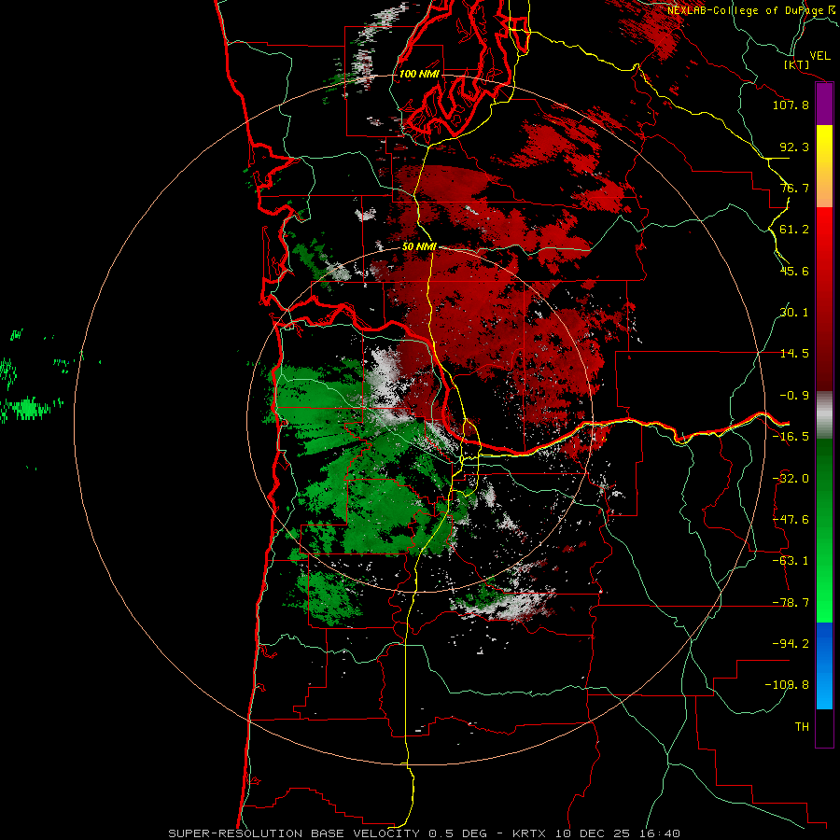Click the 50 NMI range ring label
840x840 pixels.
coord(419,247)
